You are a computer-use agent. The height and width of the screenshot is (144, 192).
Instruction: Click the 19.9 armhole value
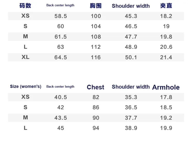coord(166,128)
